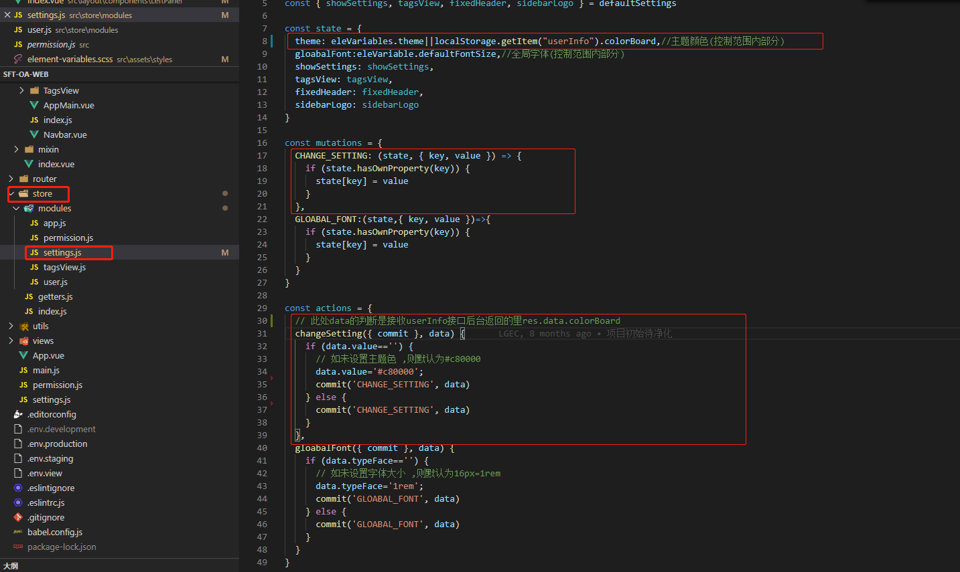Click the Vue icon beside App.vue
The height and width of the screenshot is (572, 960).
(x=23, y=355)
